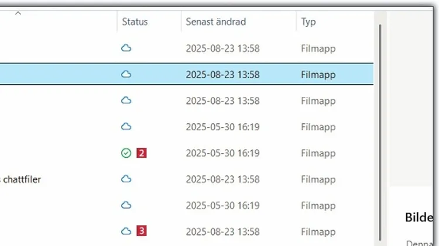Click the sort chevron above the name column
This screenshot has width=439, height=246.
(18, 13)
